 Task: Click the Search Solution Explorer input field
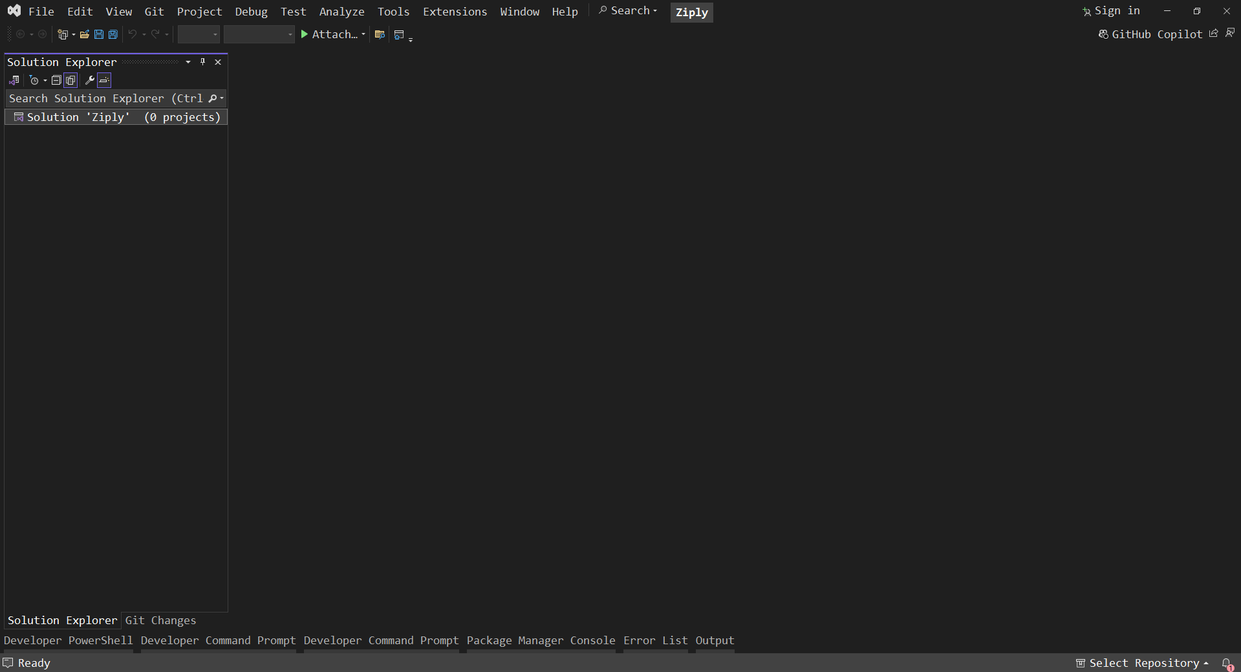[107, 98]
